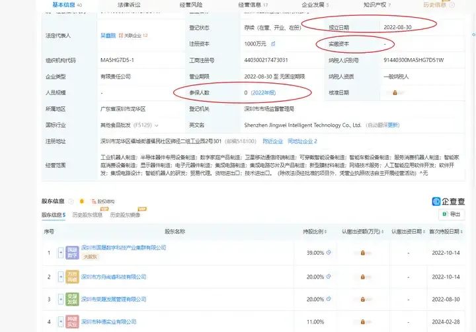Open the 企业发展 tab

click(x=315, y=5)
